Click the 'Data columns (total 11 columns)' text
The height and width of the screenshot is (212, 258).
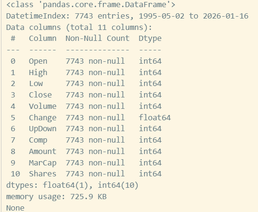(79, 27)
